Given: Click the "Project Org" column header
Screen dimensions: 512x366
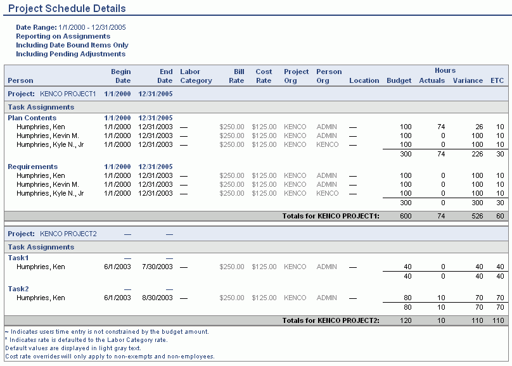Looking at the screenshot, I should (x=296, y=76).
